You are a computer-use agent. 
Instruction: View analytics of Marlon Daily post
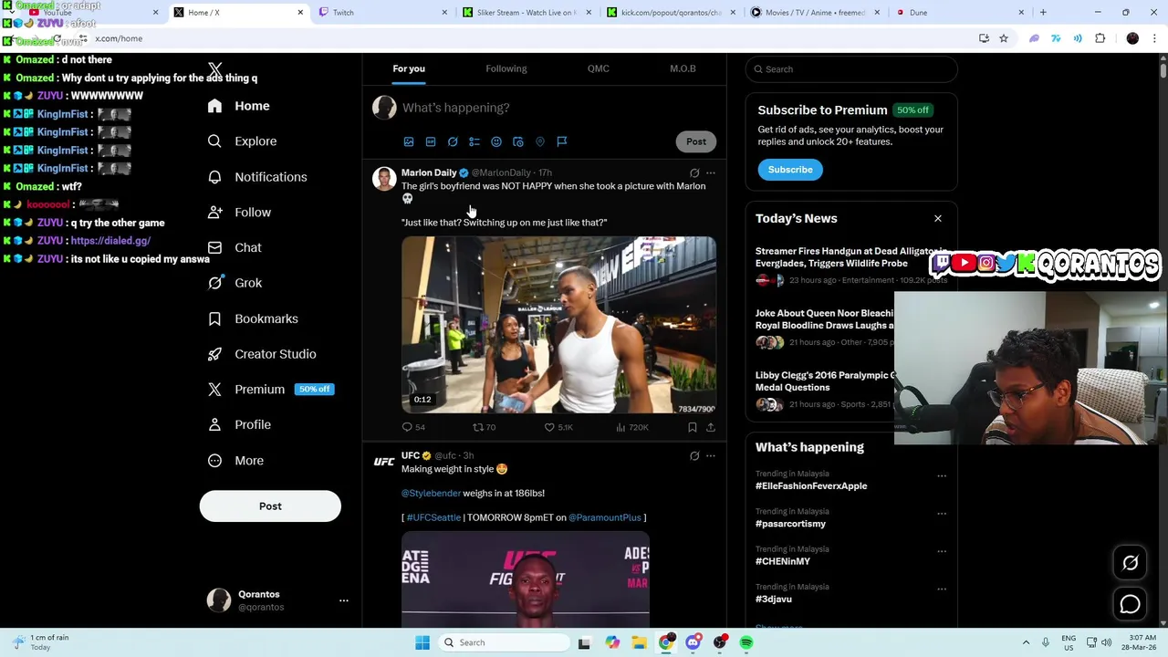click(x=631, y=427)
